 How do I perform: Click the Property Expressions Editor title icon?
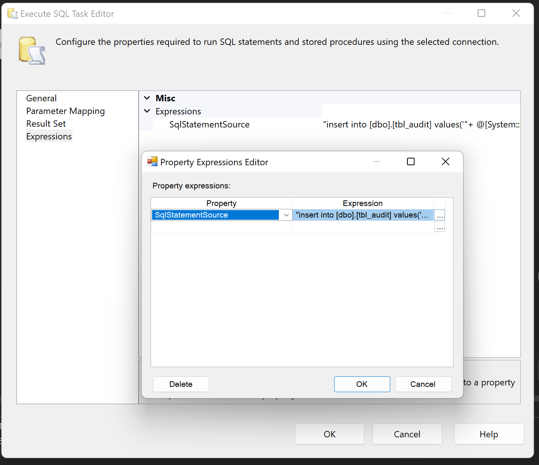153,161
